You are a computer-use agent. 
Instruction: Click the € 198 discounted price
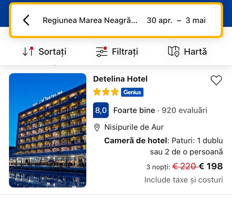pos(211,166)
